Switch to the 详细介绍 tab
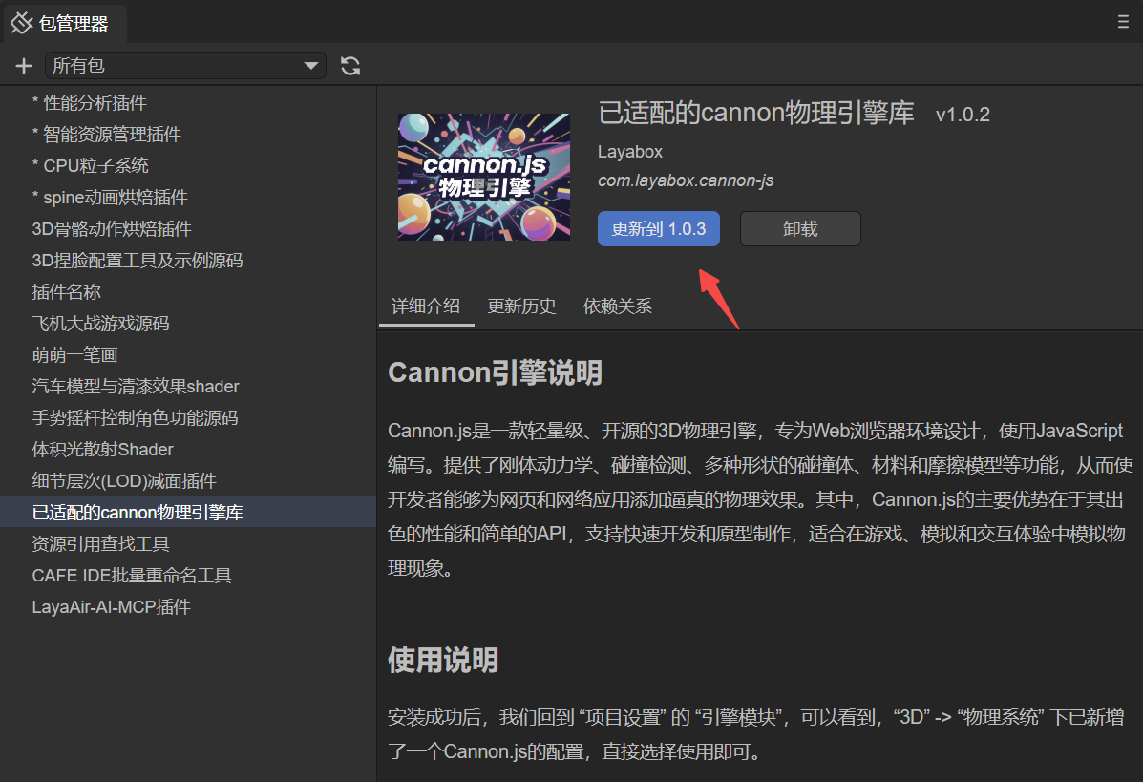 click(x=426, y=306)
